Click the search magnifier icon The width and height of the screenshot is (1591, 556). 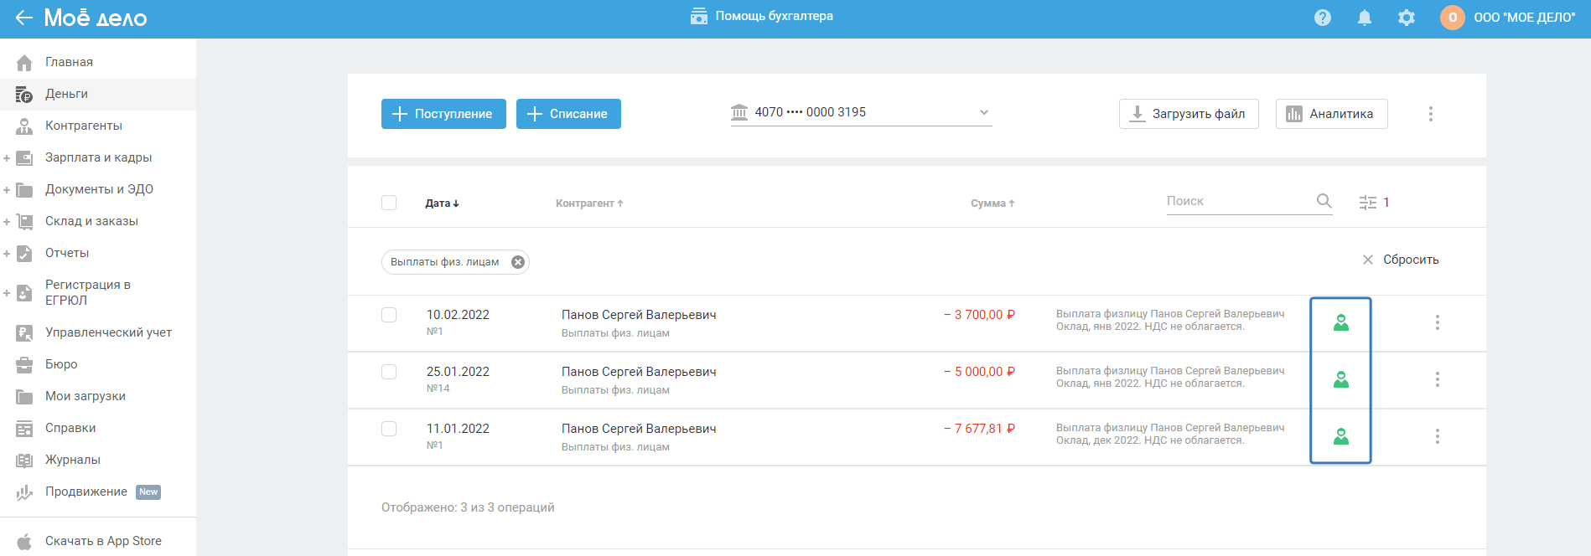point(1324,201)
